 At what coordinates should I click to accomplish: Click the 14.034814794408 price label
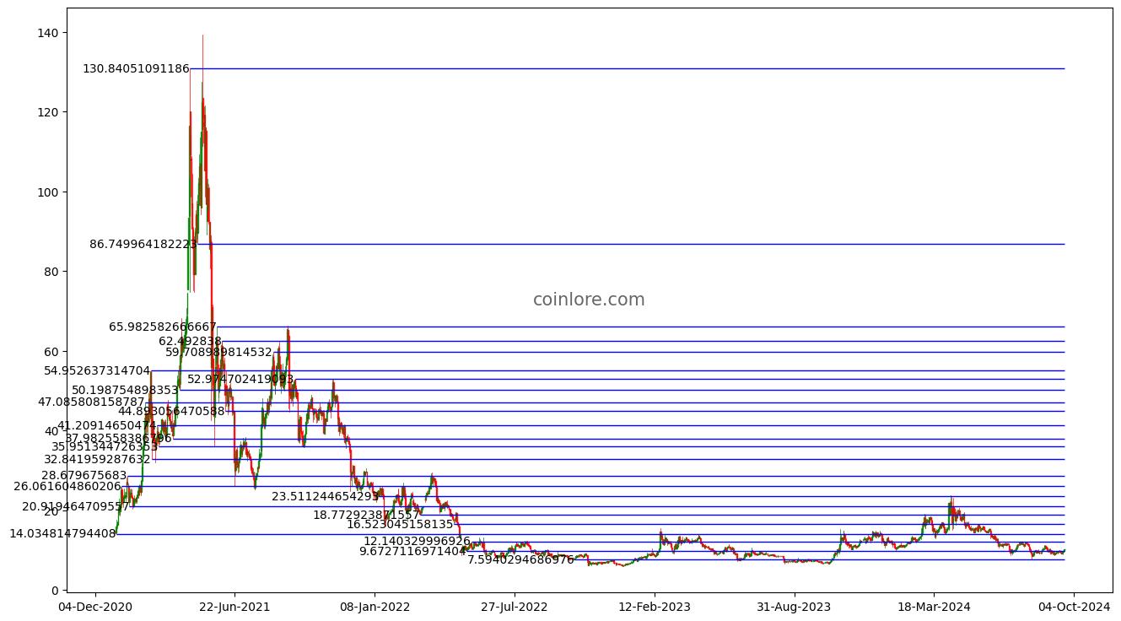click(62, 533)
